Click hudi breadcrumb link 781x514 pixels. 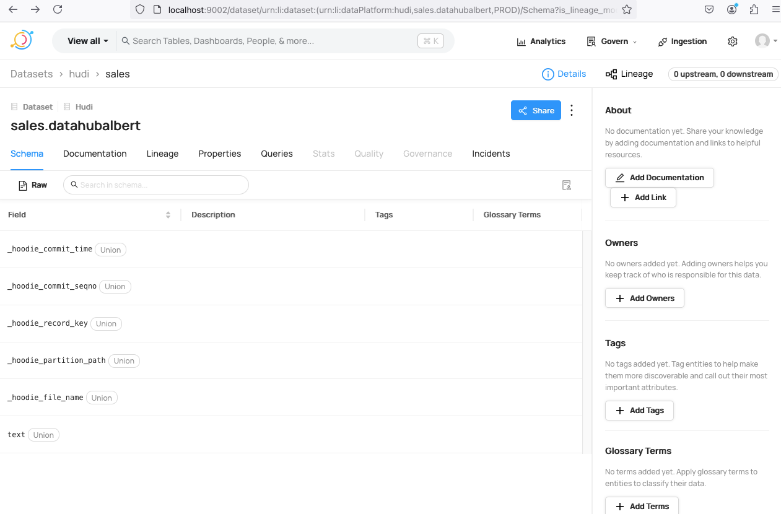coord(79,74)
